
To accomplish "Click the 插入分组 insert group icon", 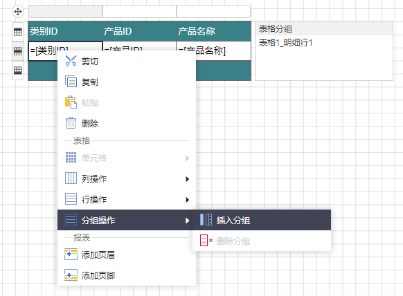I will point(206,220).
